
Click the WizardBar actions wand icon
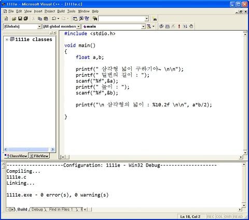(149, 26)
